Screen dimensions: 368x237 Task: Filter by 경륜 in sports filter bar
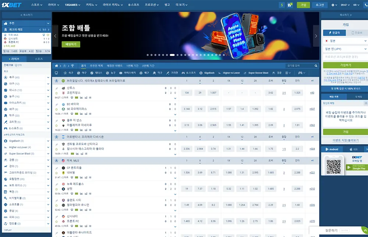click(x=277, y=73)
